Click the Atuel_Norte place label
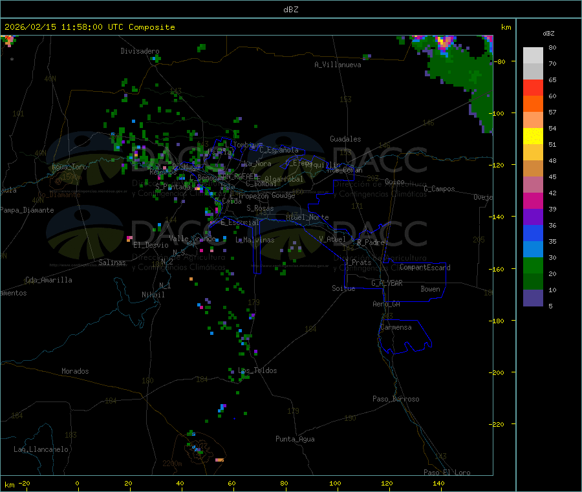This screenshot has width=582, height=492. pyautogui.click(x=307, y=217)
